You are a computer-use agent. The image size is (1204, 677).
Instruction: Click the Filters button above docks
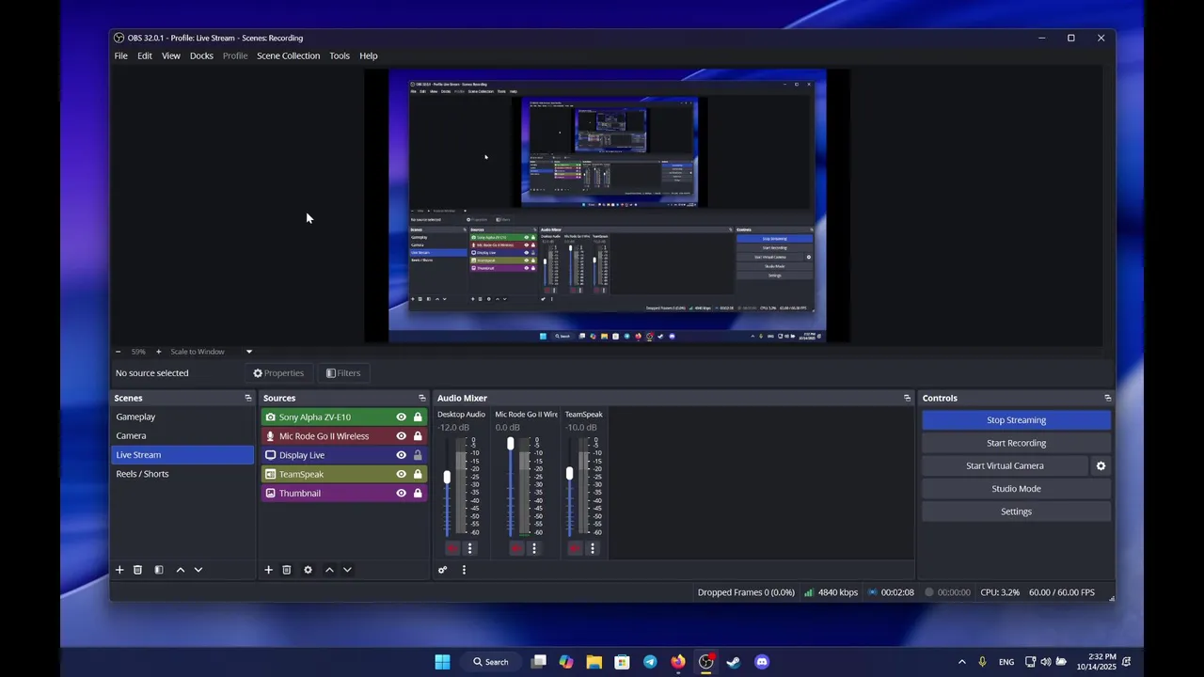click(x=343, y=373)
